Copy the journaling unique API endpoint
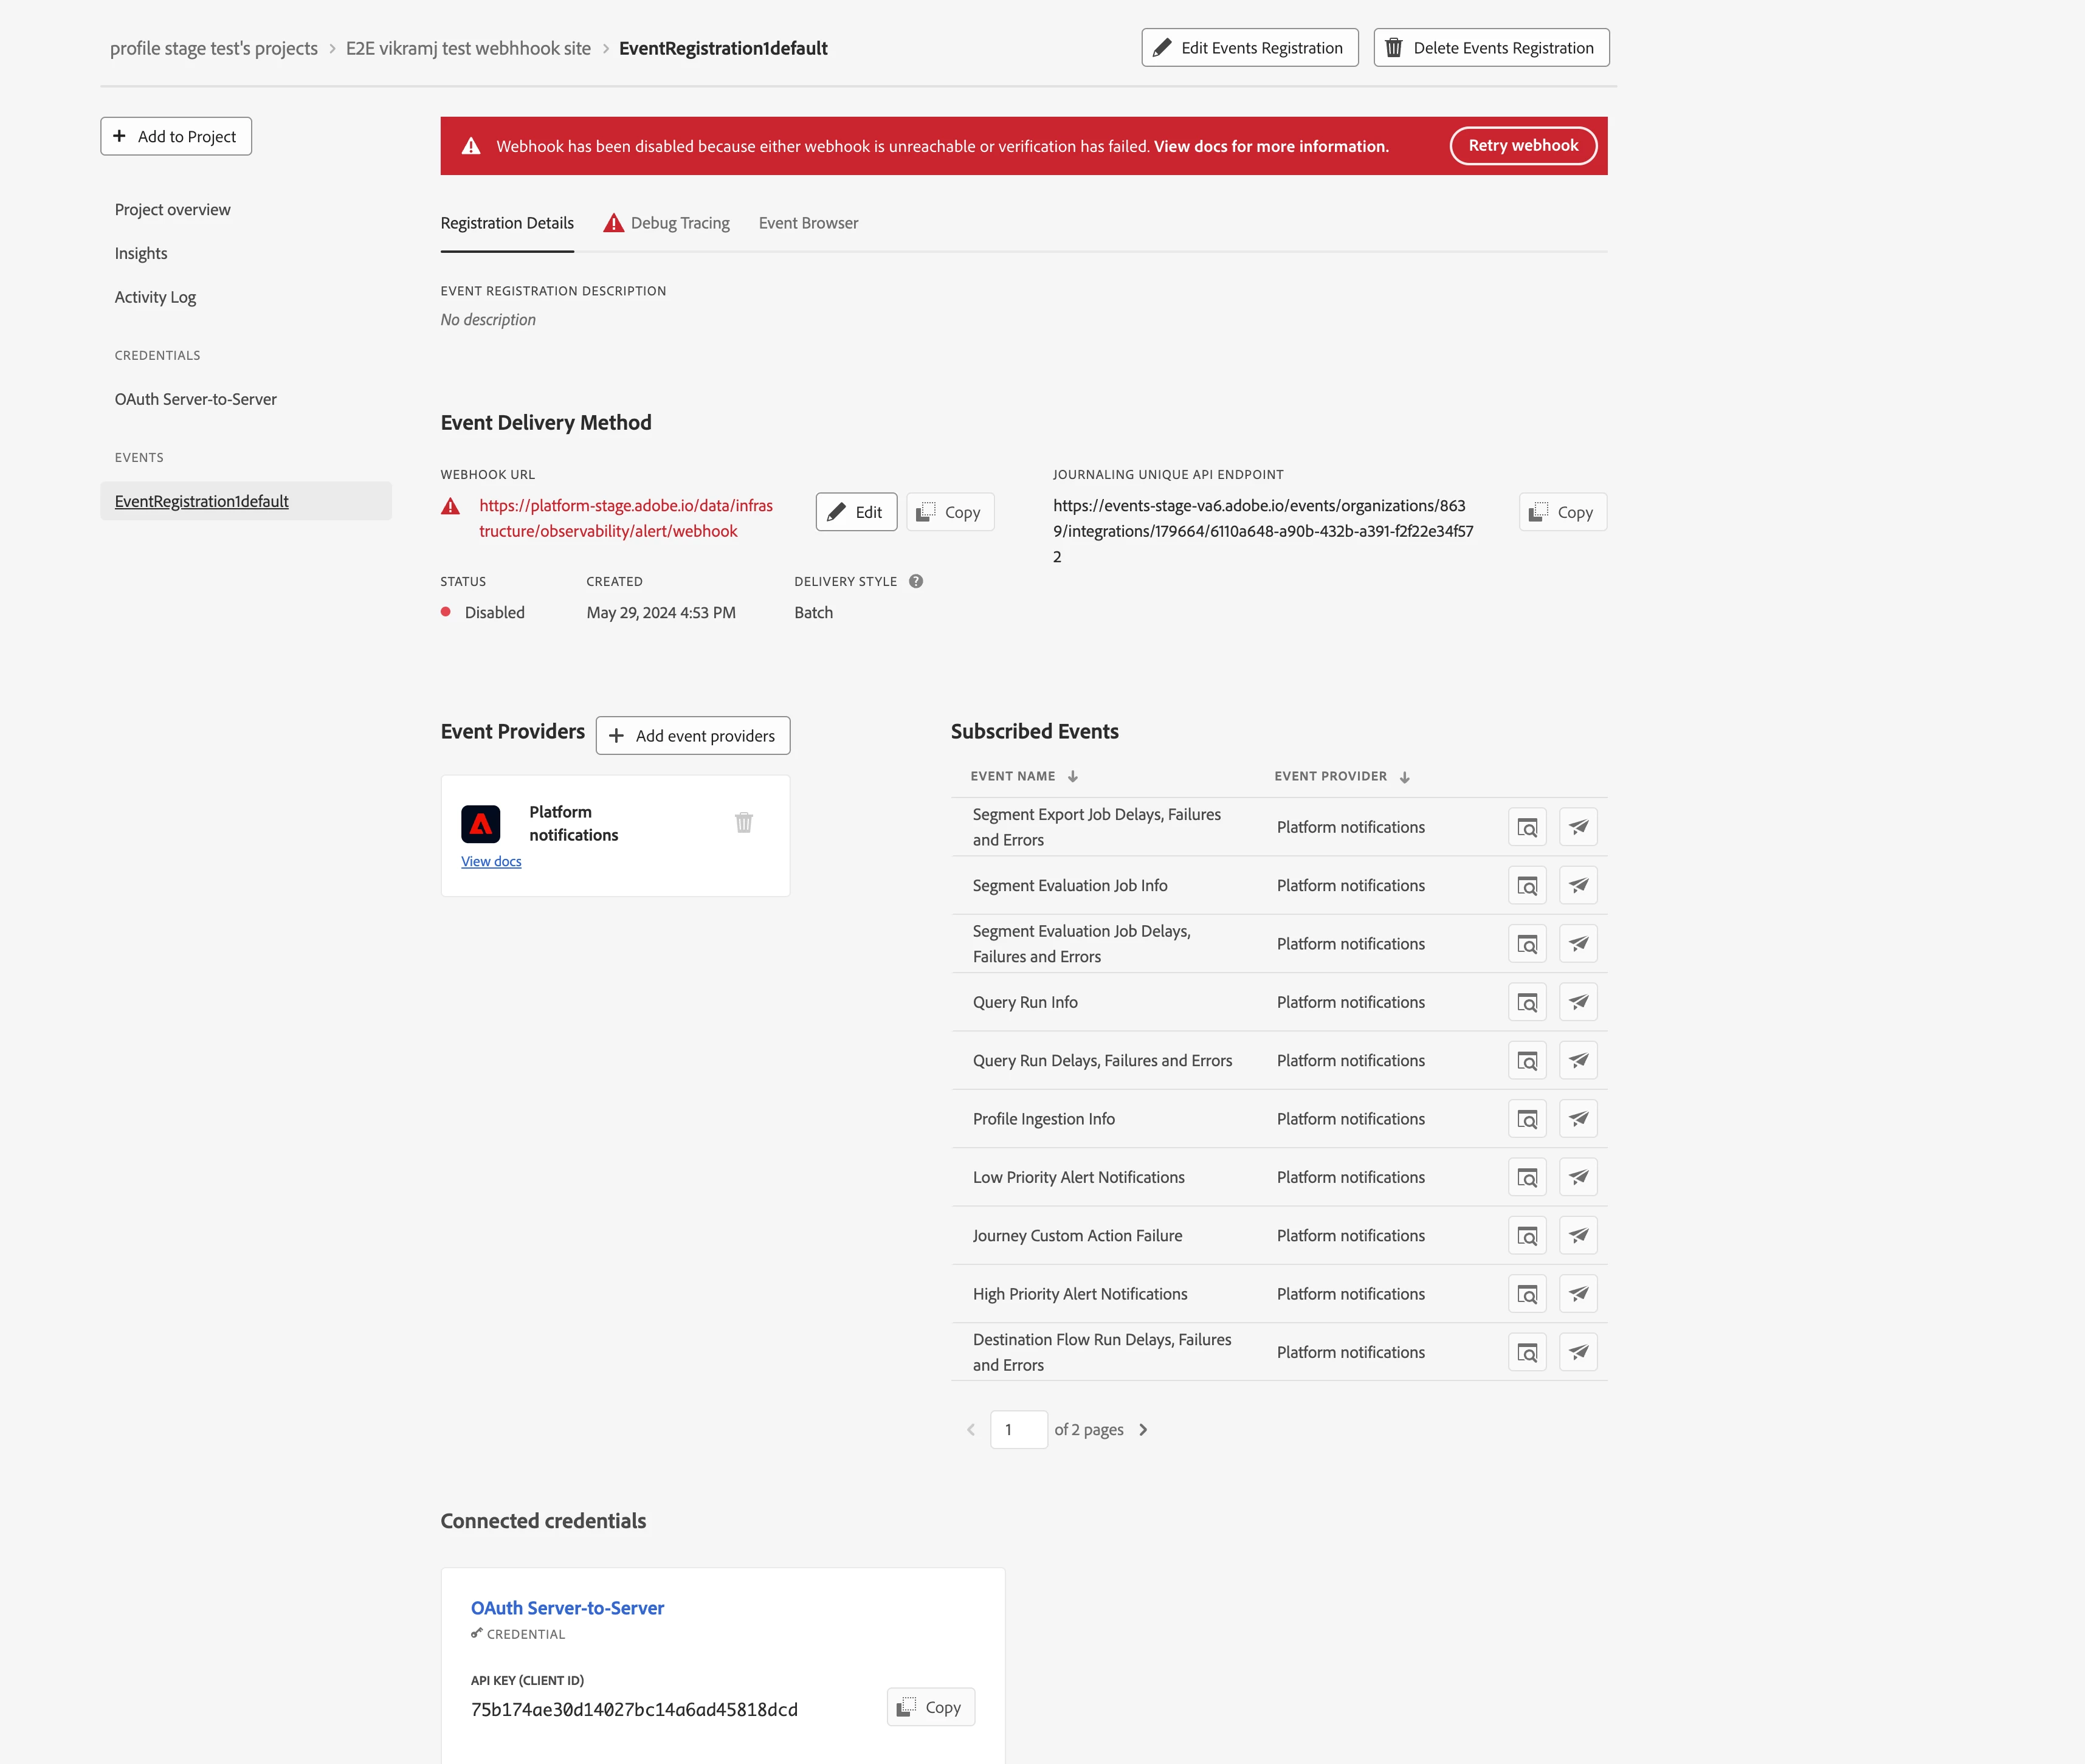 pyautogui.click(x=1562, y=512)
